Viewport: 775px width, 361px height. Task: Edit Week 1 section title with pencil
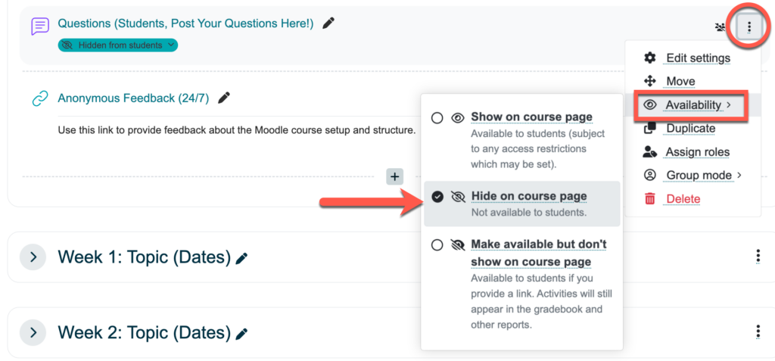click(241, 258)
